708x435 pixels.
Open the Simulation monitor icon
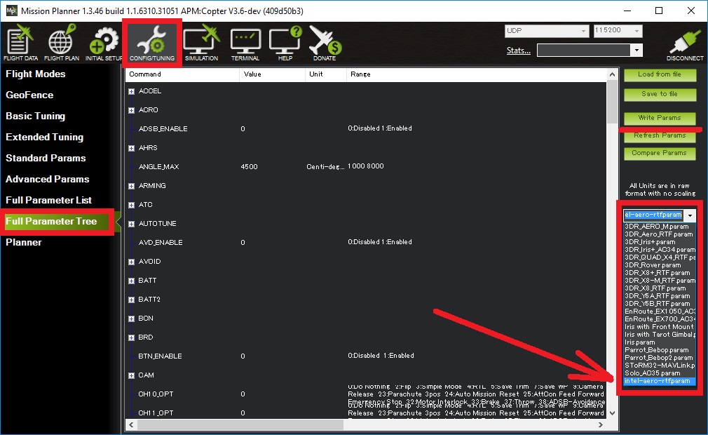click(201, 43)
